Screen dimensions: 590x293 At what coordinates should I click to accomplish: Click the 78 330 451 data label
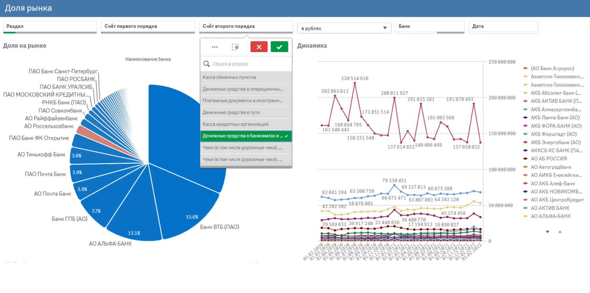click(x=394, y=180)
